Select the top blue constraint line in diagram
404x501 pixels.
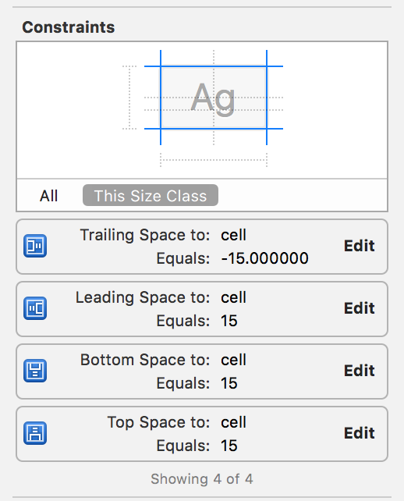[214, 66]
